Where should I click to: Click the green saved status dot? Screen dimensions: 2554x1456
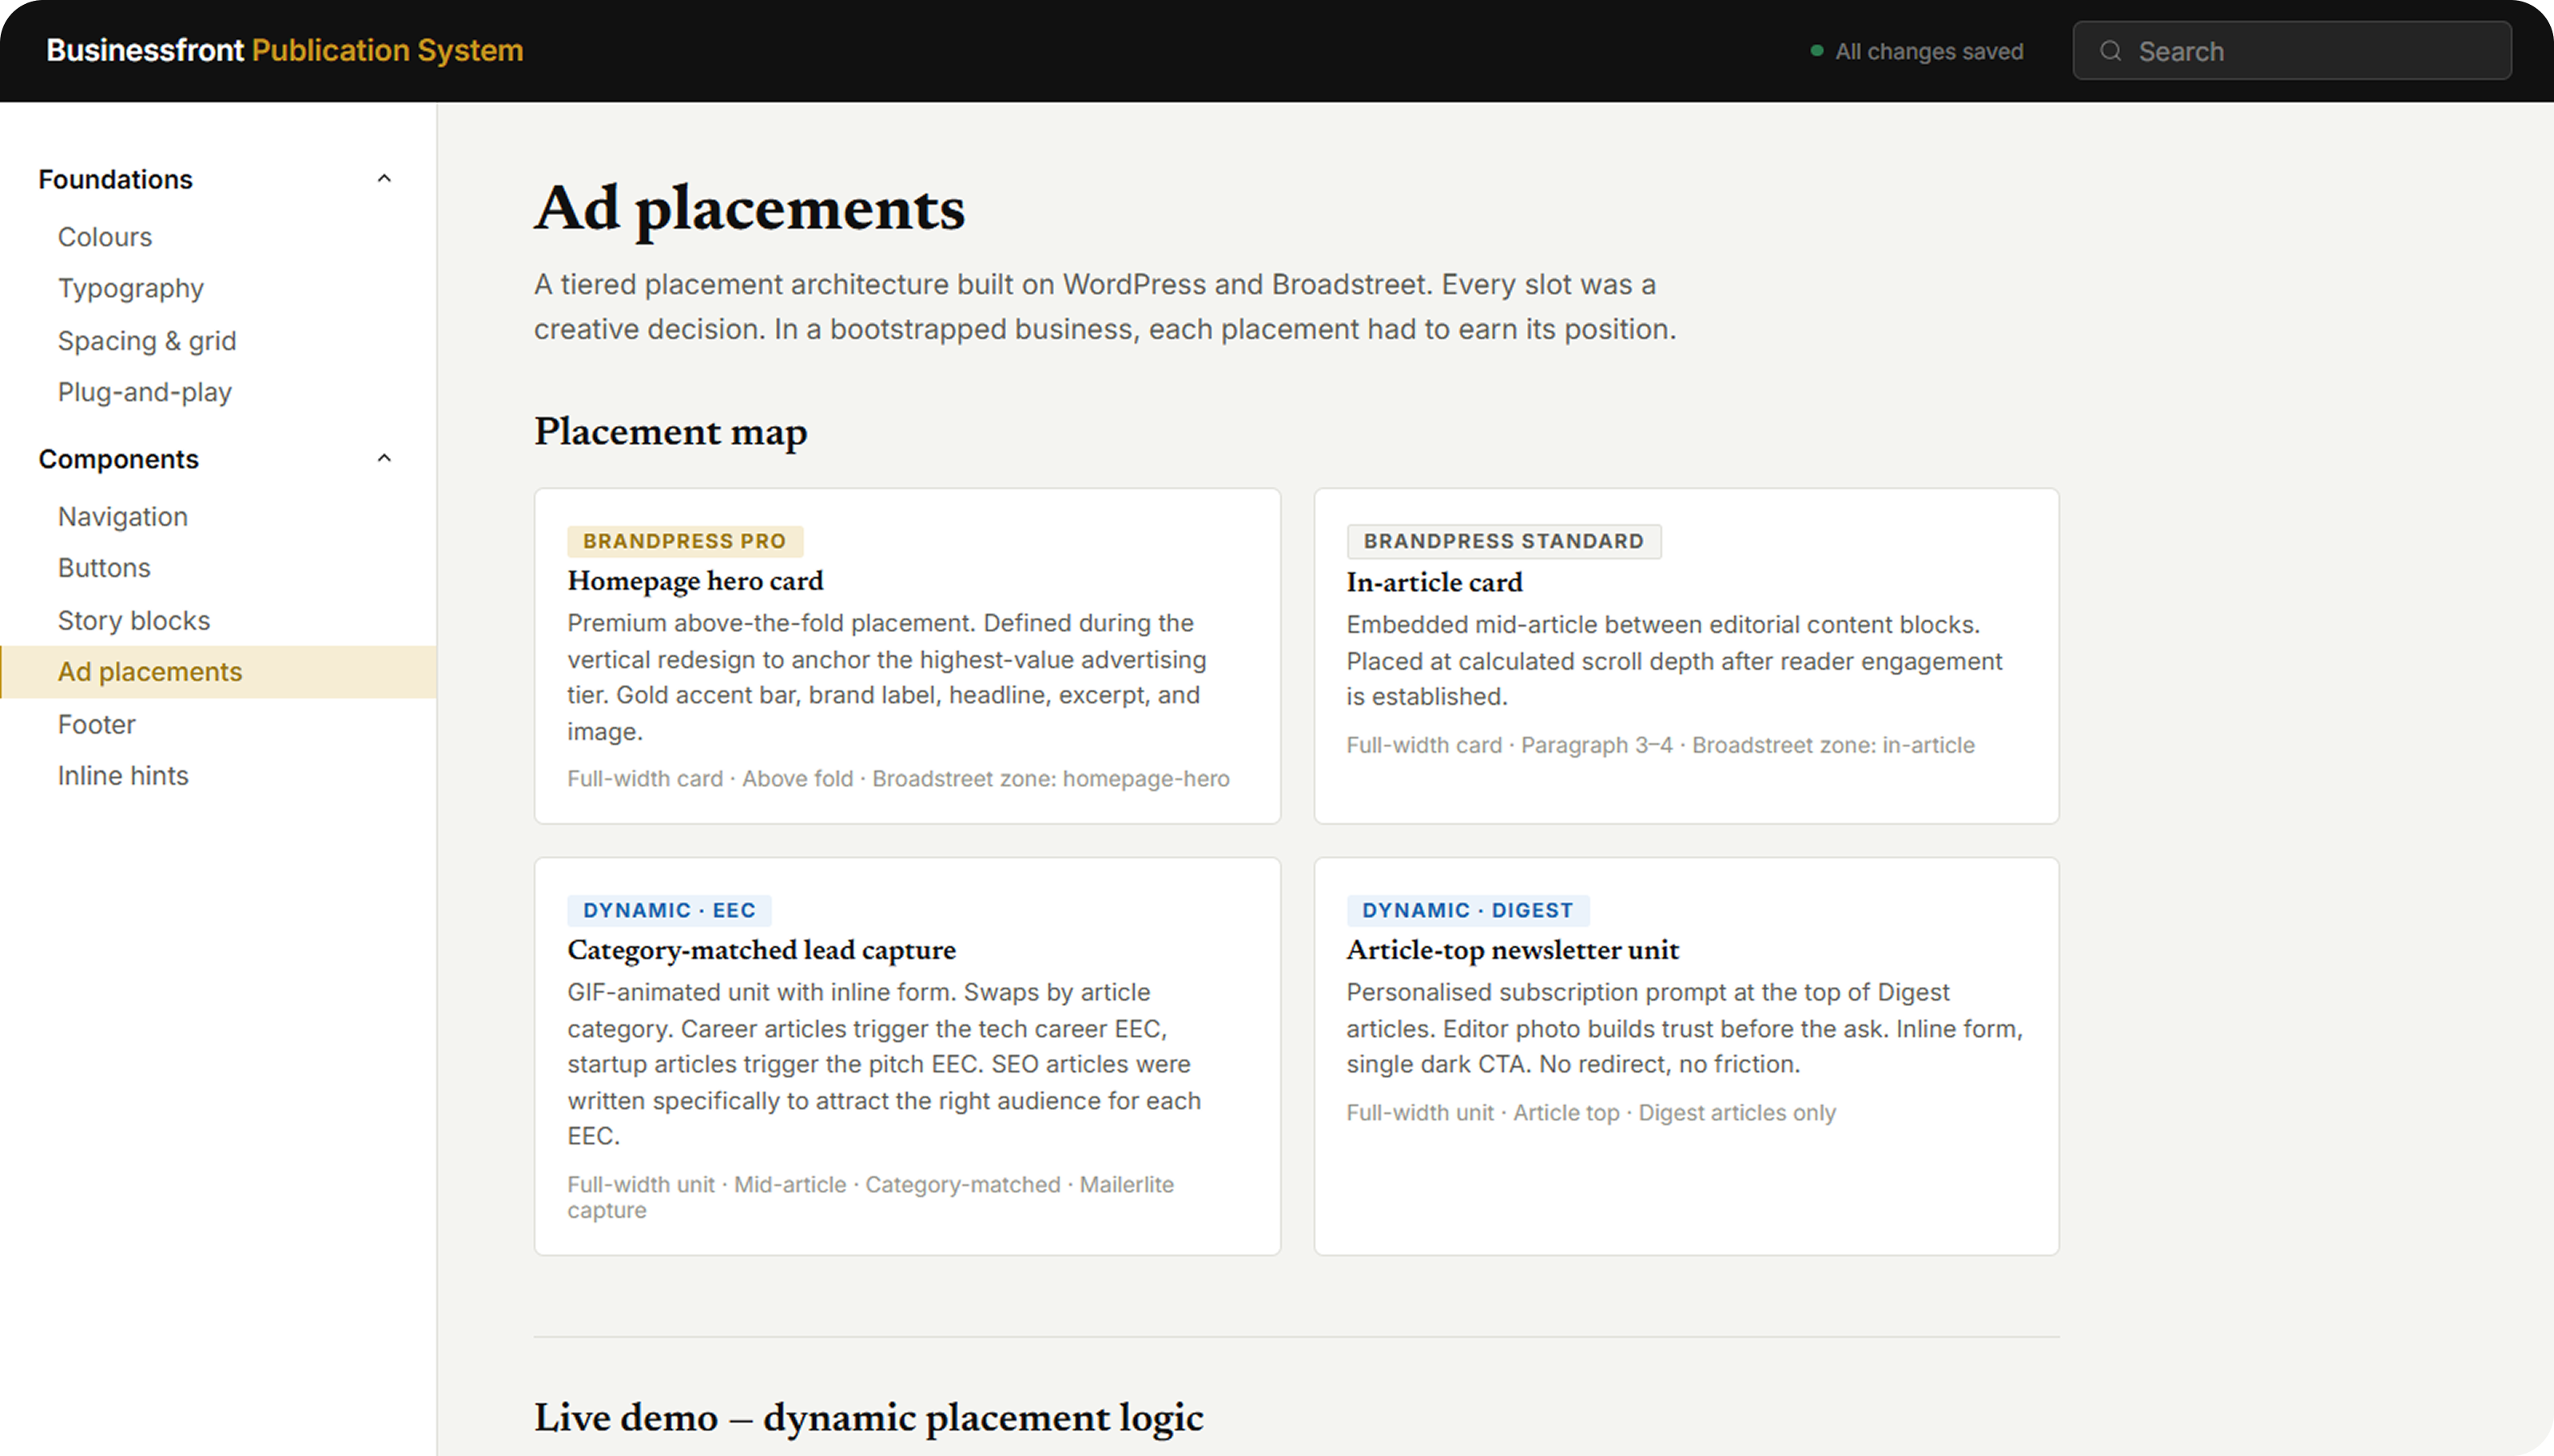[1817, 51]
